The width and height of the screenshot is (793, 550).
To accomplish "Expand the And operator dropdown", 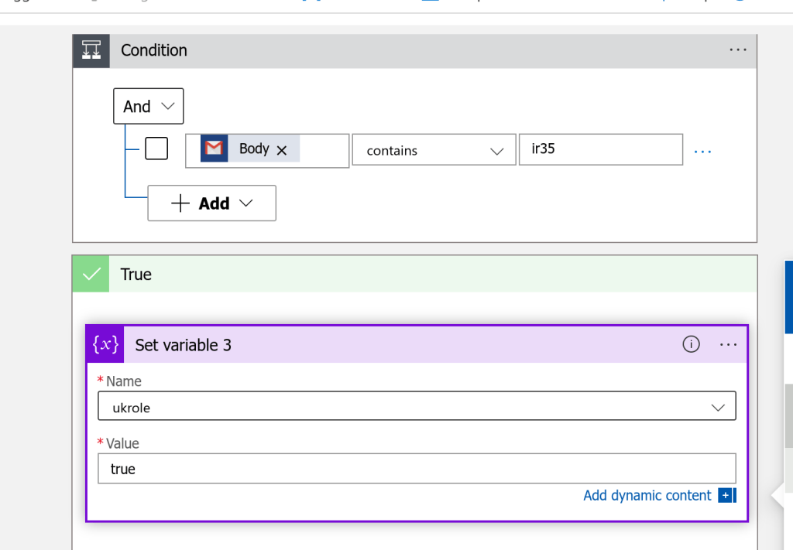I will [x=148, y=106].
